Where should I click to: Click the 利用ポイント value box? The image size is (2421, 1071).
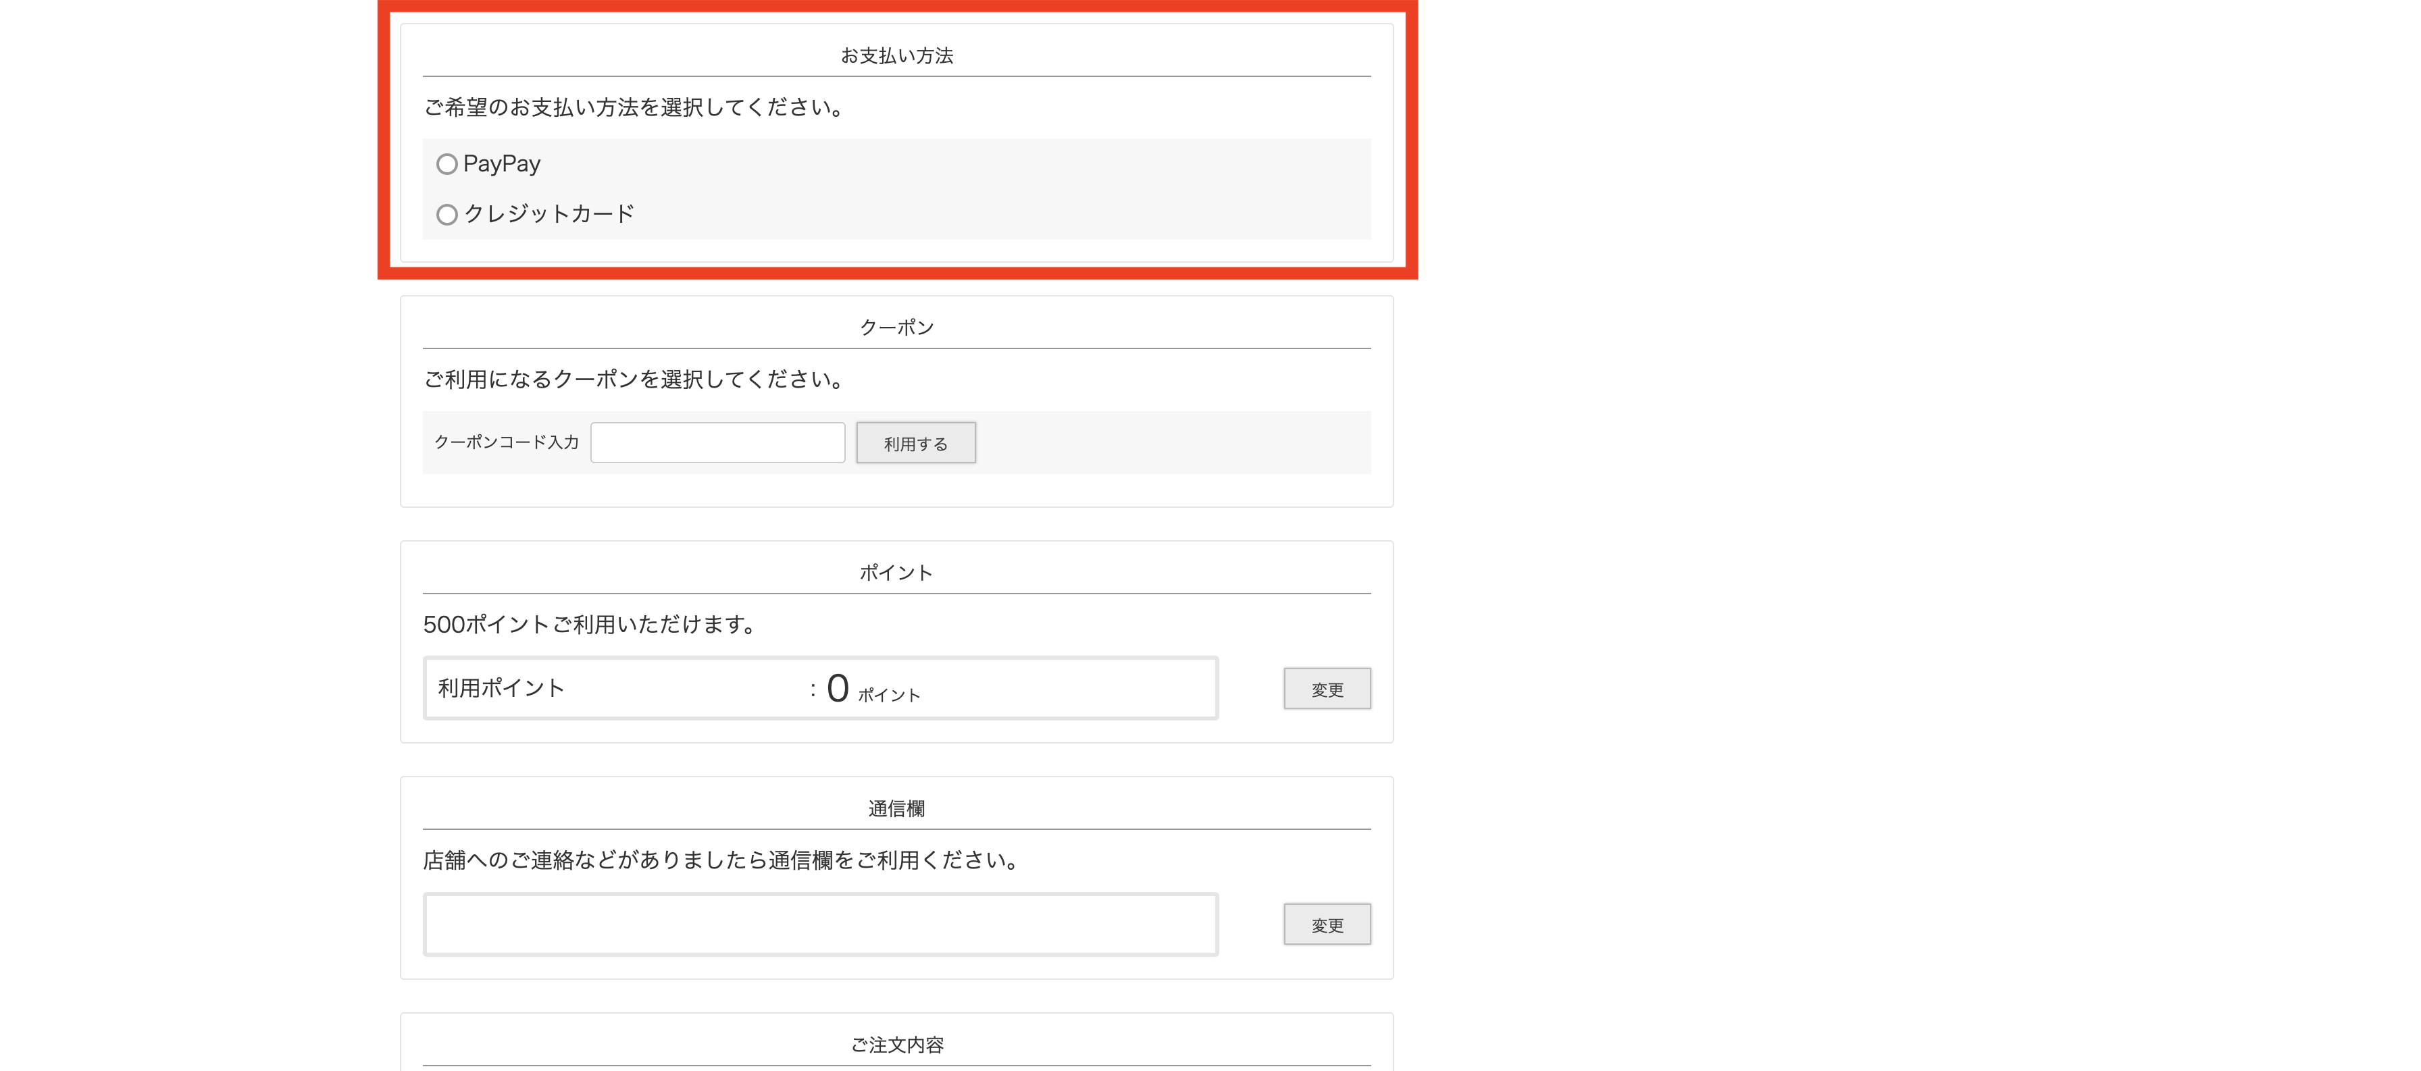(x=821, y=689)
